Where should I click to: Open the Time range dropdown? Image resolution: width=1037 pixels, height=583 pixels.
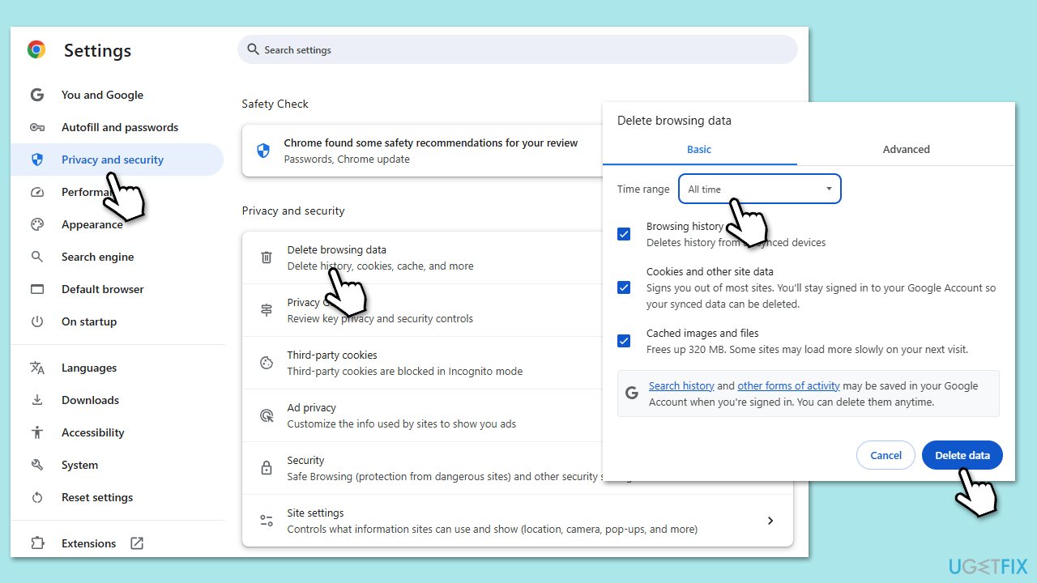[758, 188]
